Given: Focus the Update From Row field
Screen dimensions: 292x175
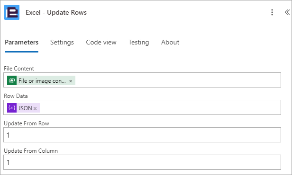Looking at the screenshot, I should pos(142,135).
